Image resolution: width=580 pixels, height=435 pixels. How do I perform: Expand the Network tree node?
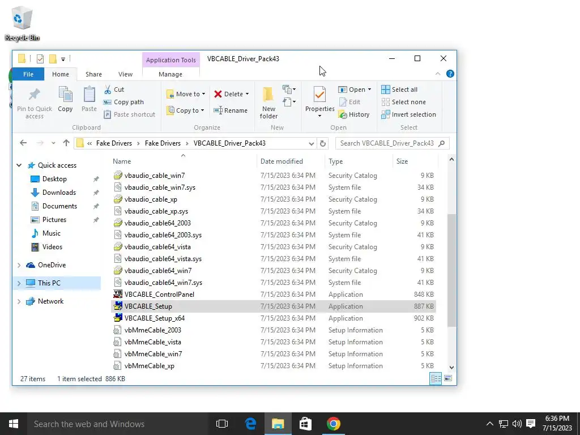pyautogui.click(x=19, y=301)
